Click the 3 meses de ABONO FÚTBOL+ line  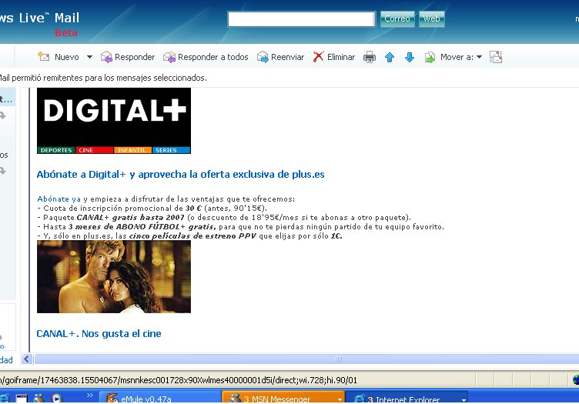click(x=240, y=226)
